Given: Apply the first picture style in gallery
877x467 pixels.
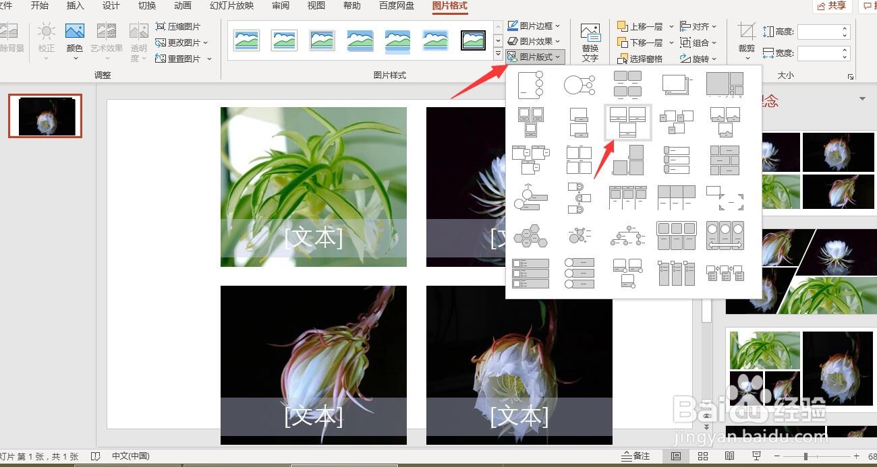Looking at the screenshot, I should [x=247, y=40].
